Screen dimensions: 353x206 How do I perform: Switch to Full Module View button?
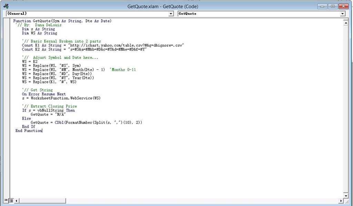11,200
